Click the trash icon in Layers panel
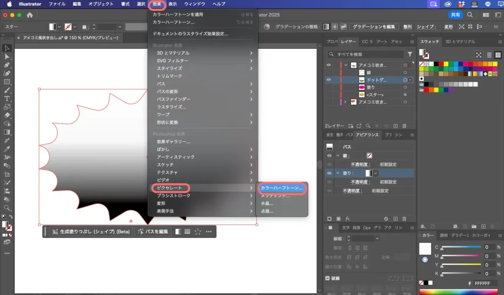Viewport: 504px width, 295px height. coord(404,126)
